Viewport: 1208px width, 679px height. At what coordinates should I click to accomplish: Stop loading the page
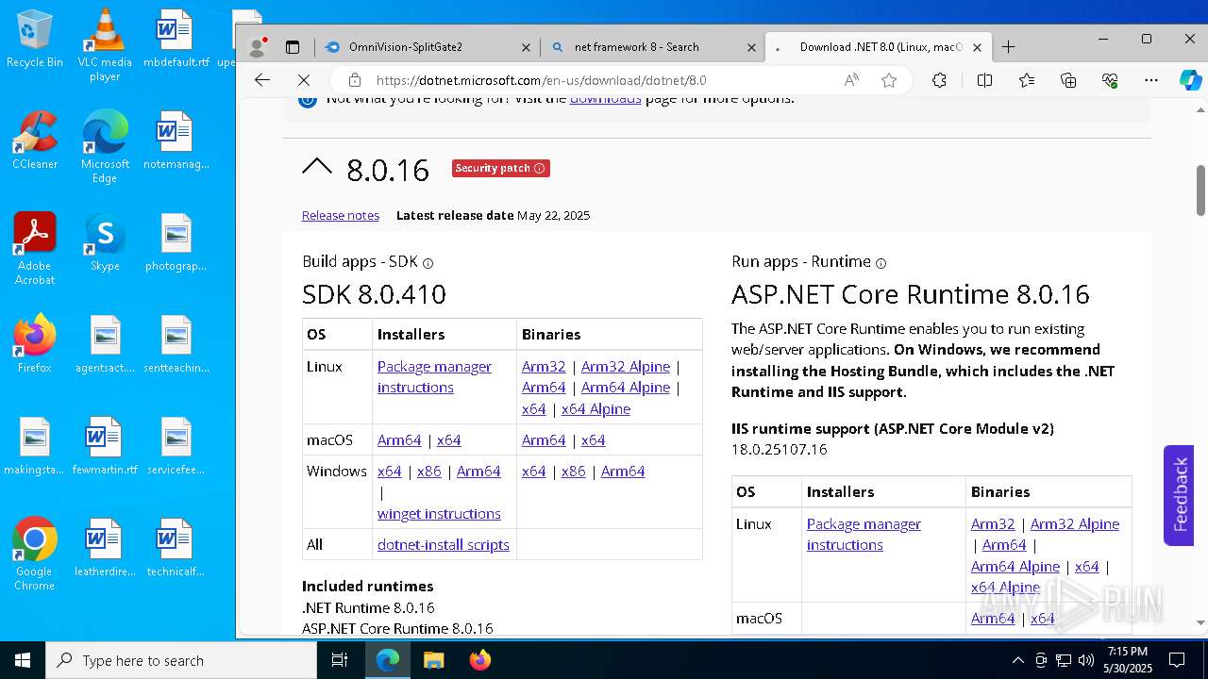(304, 80)
